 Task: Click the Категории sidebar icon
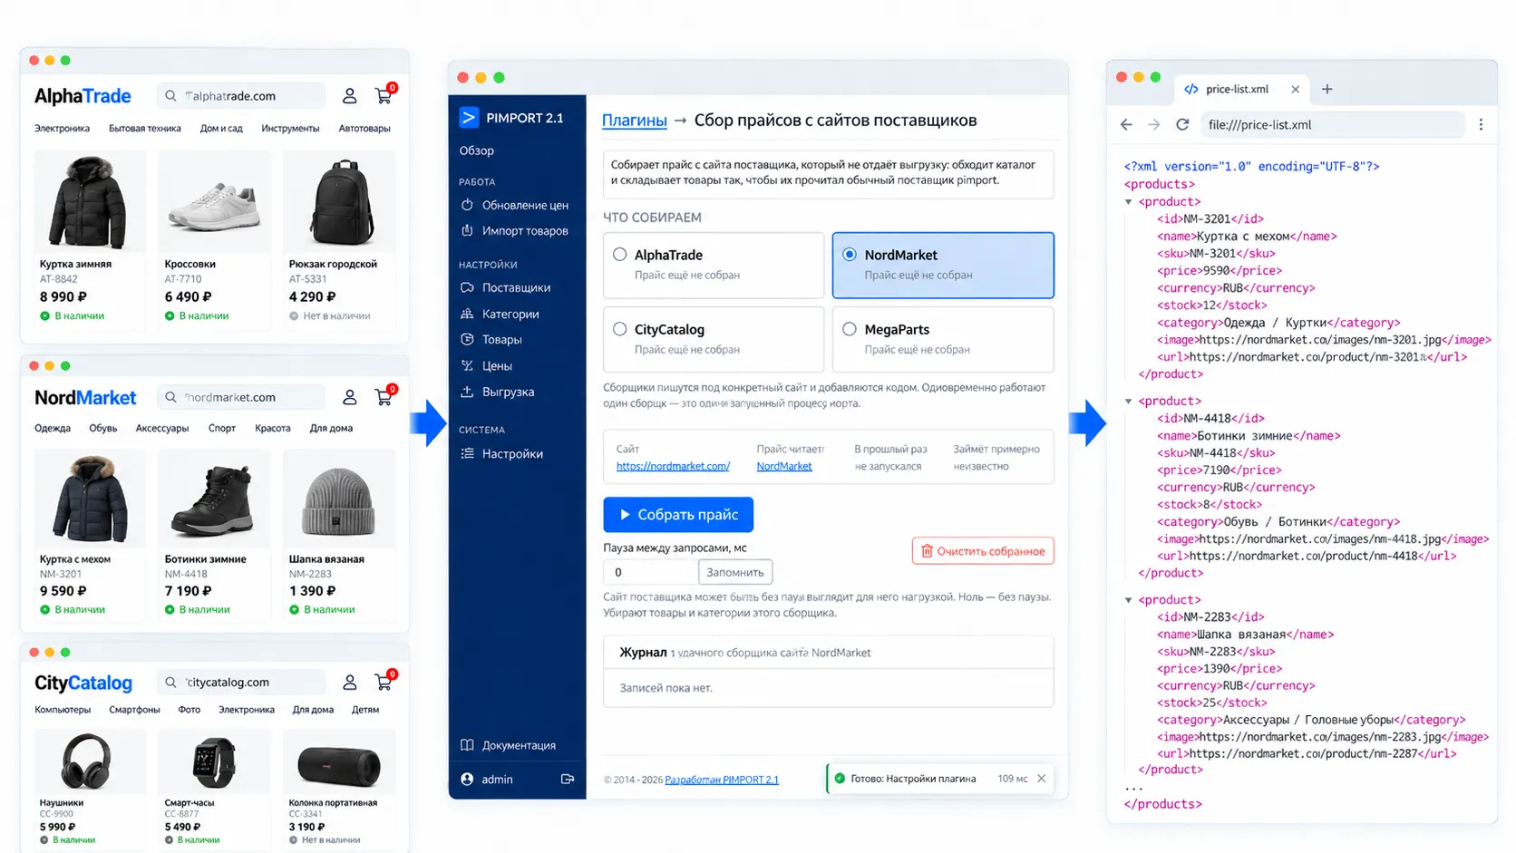467,314
